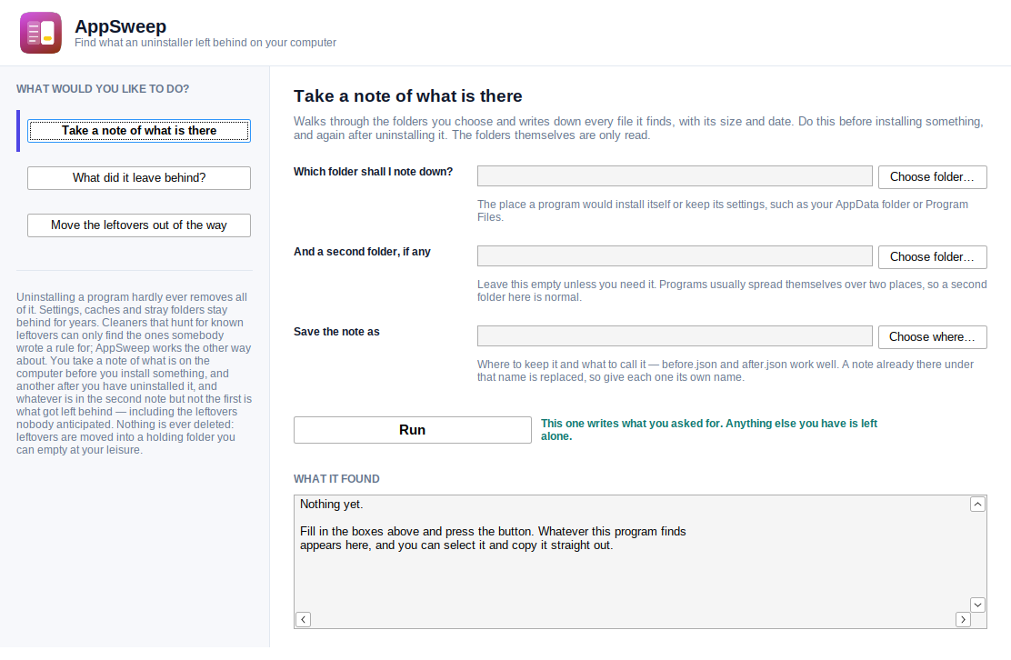This screenshot has height=660, width=1011.
Task: Open the 'Choose where…' dialog
Action: pos(932,336)
